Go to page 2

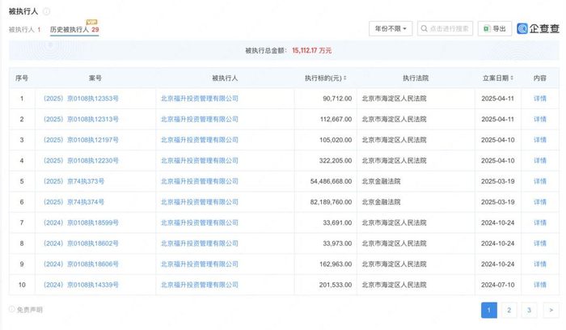[509, 310]
